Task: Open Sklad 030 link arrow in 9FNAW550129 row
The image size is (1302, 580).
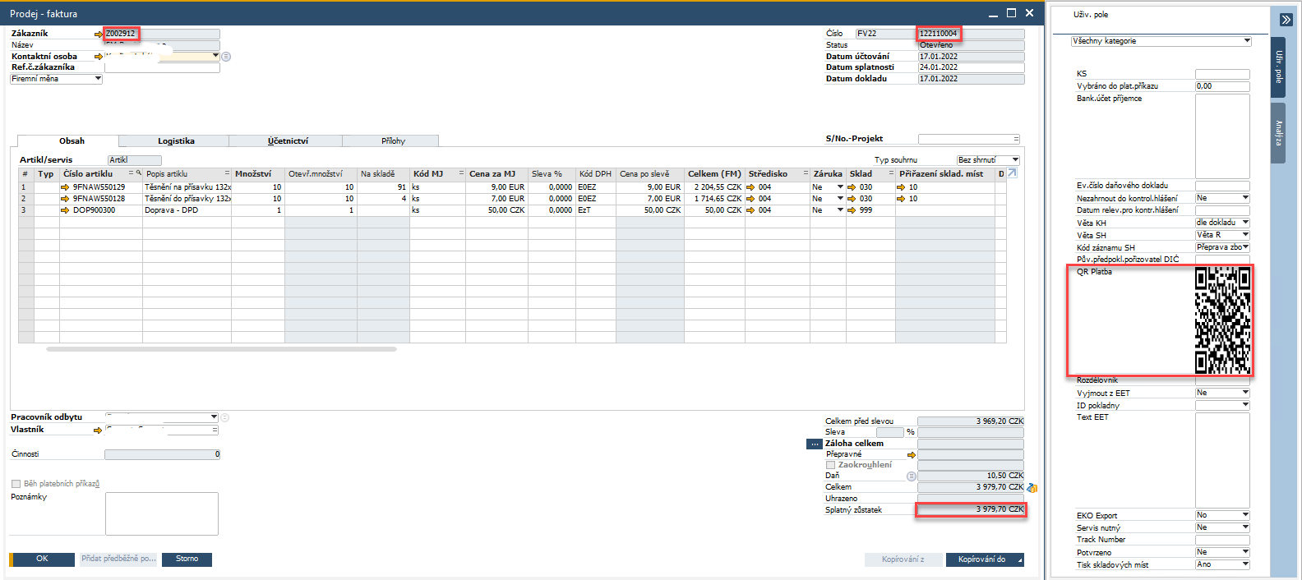Action: [x=852, y=187]
